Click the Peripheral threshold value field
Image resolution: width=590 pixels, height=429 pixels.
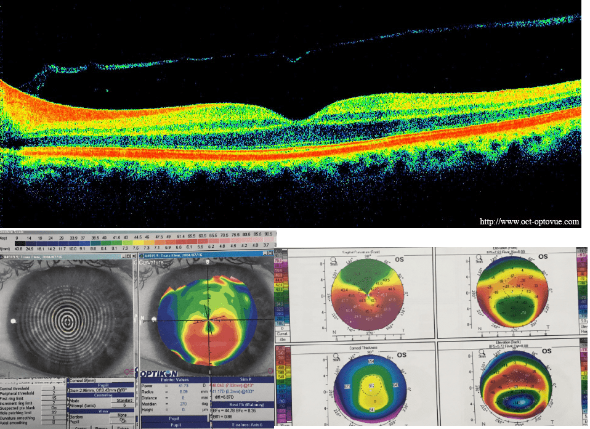point(54,393)
